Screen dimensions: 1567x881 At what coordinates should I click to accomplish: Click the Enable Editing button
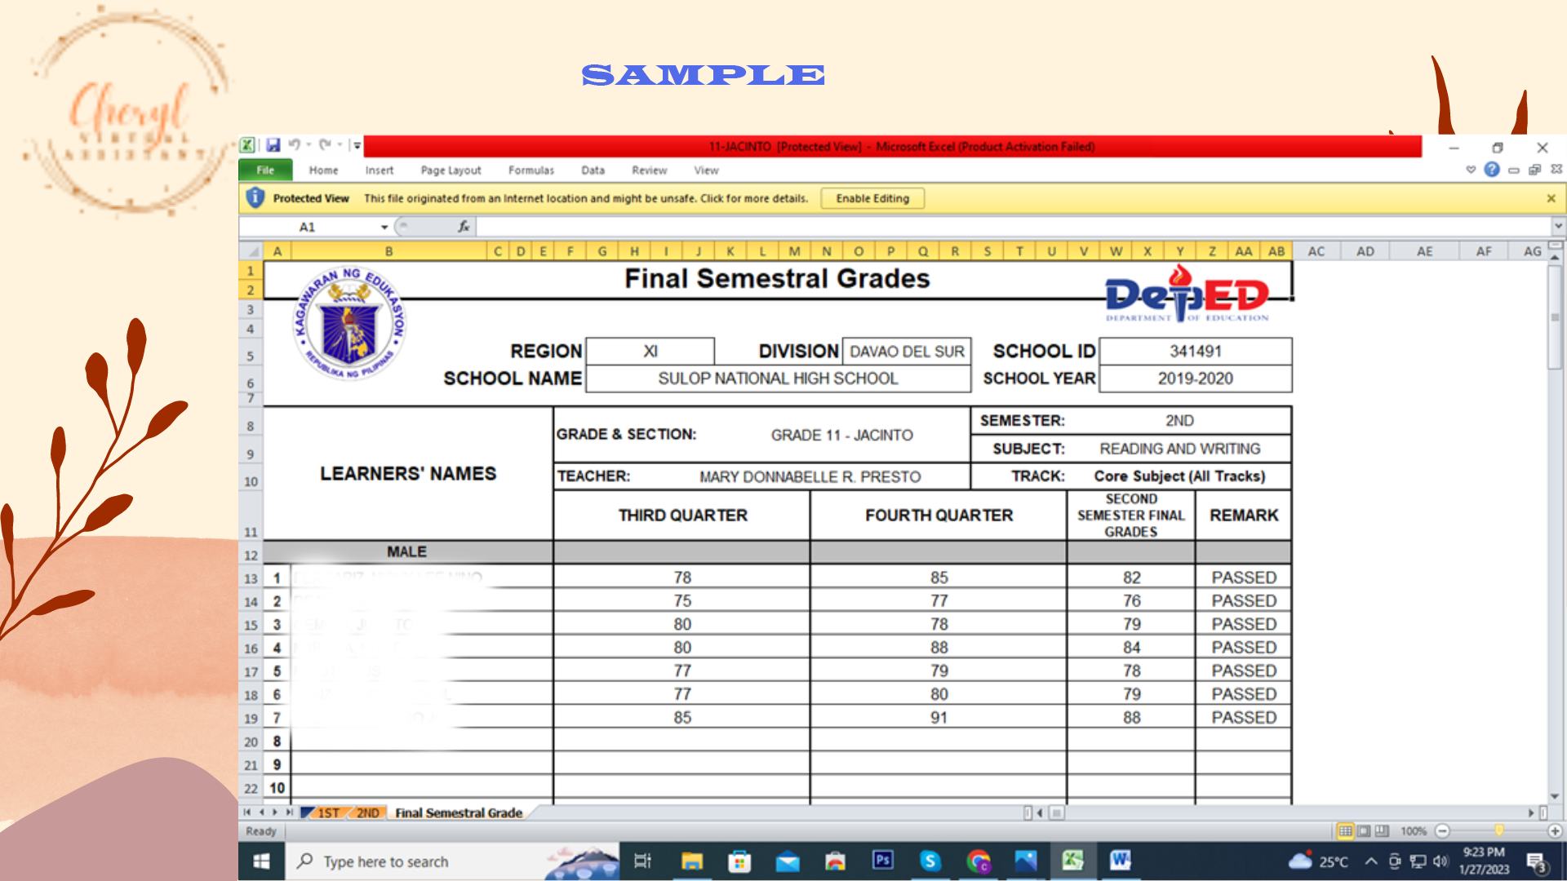pyautogui.click(x=872, y=198)
